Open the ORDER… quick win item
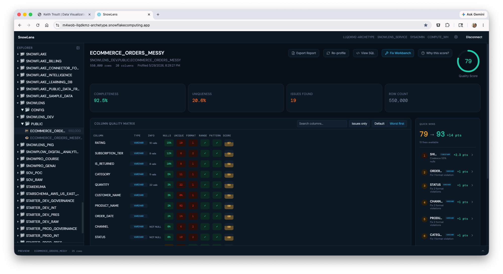This screenshot has height=274, width=503. click(448, 173)
